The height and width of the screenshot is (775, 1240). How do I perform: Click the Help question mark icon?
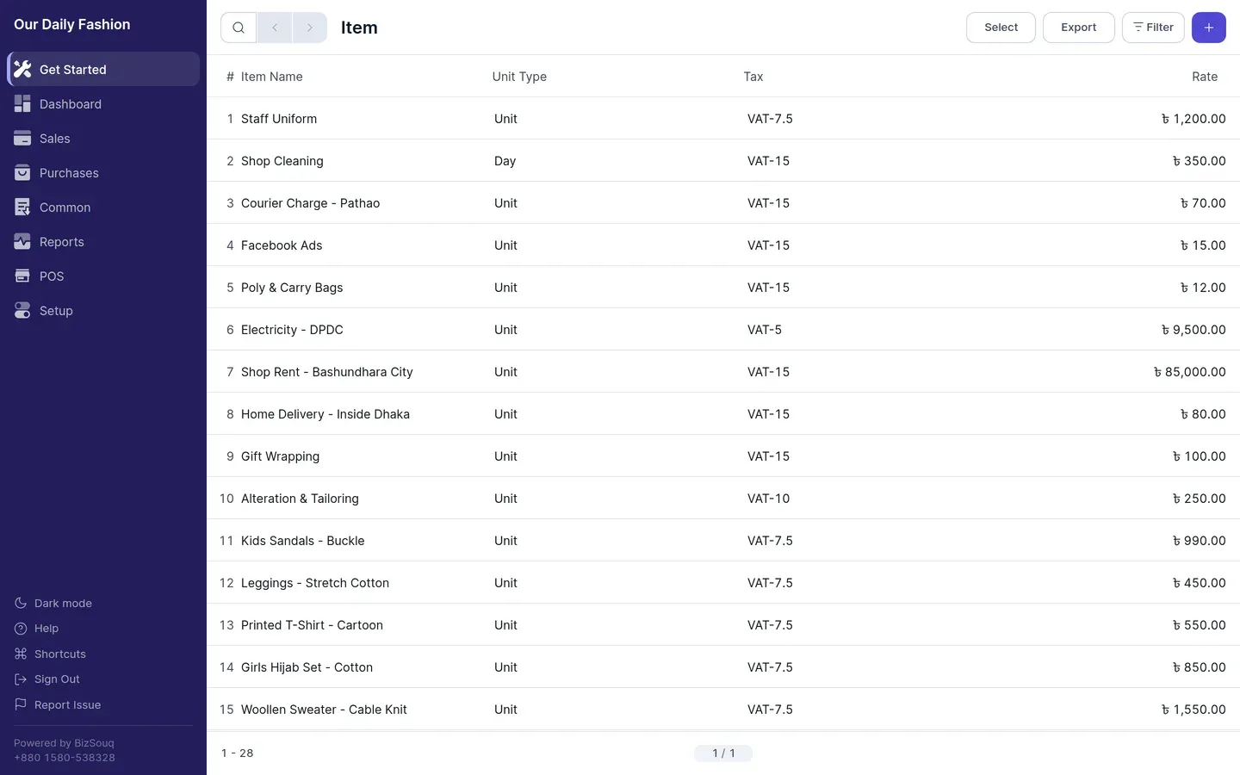tap(21, 629)
